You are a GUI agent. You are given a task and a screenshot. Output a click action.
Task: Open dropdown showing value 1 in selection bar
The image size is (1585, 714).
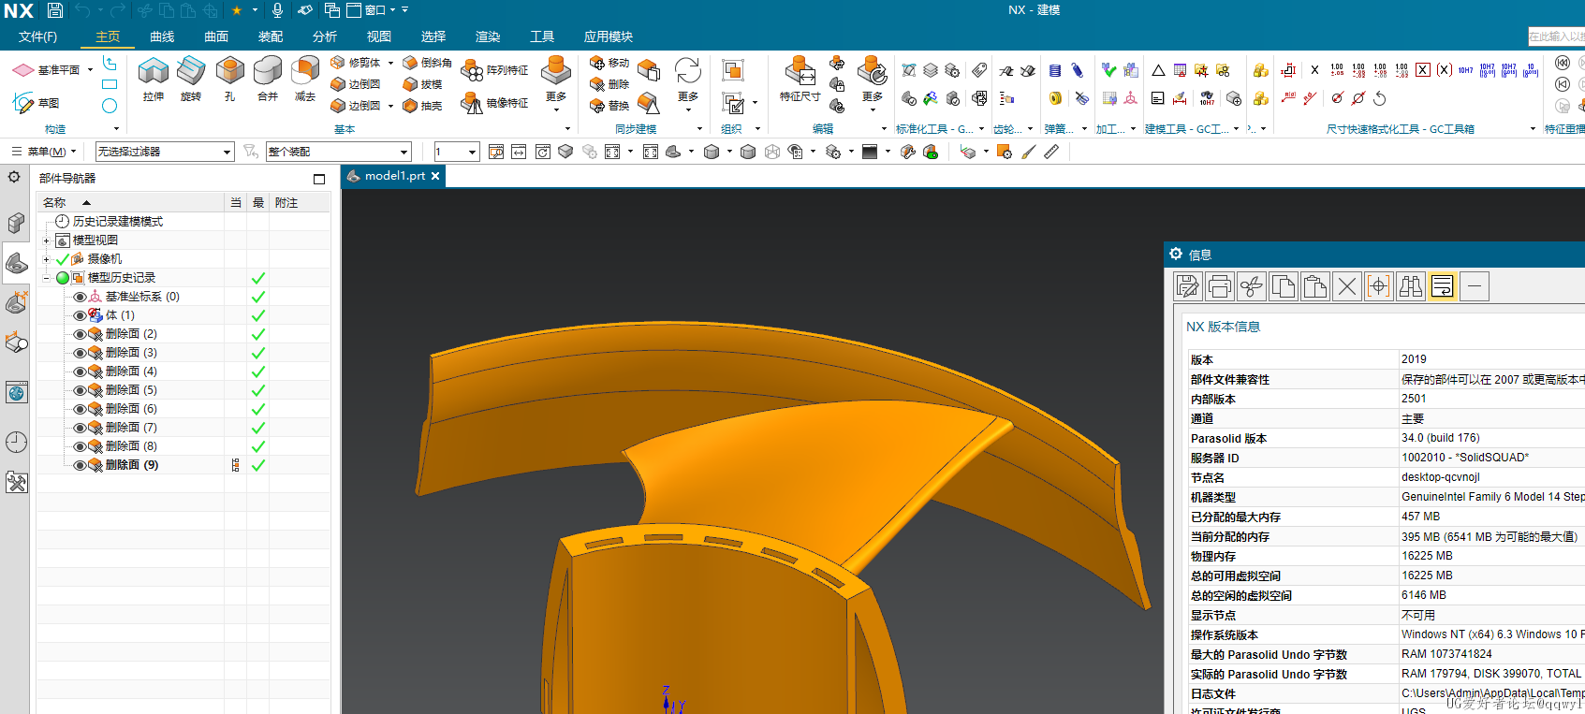456,152
